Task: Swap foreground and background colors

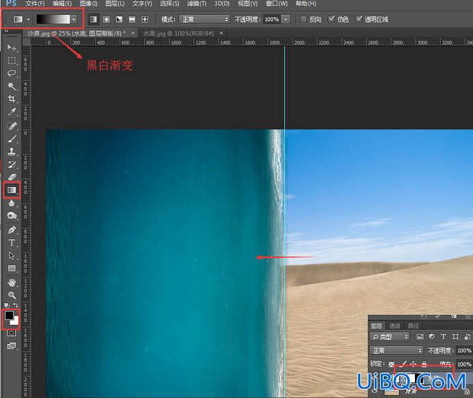Action: coord(16,305)
